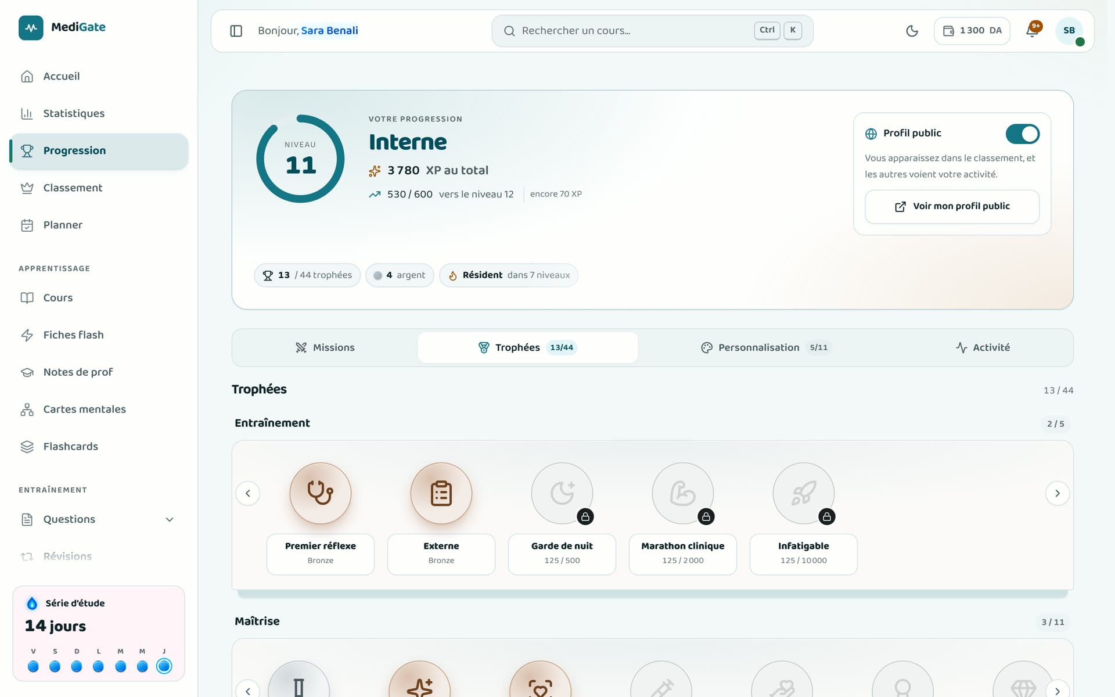Screen dimensions: 1115x697
Task: Switch to dark mode moon icon
Action: [x=912, y=31]
